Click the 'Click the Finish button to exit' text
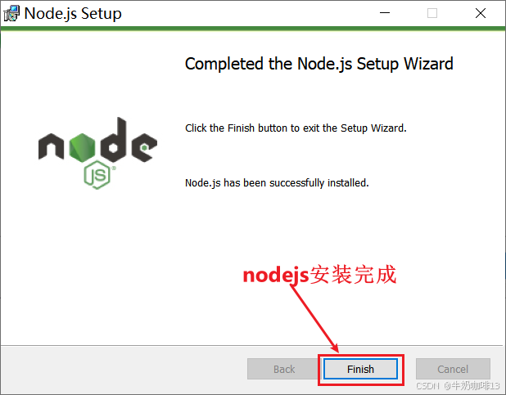The height and width of the screenshot is (395, 506). [296, 128]
